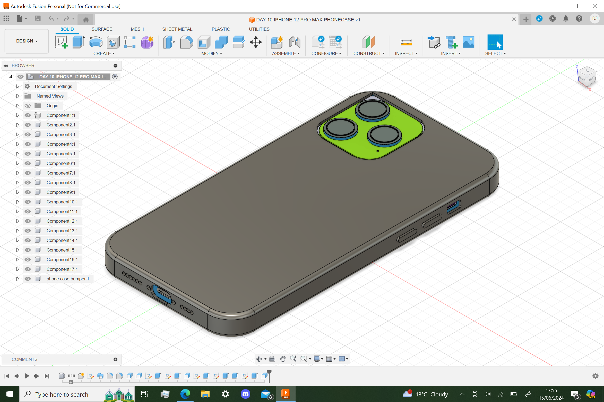Open Insert McMaster-Carr Component icon
Image resolution: width=604 pixels, height=402 pixels.
[x=451, y=42]
